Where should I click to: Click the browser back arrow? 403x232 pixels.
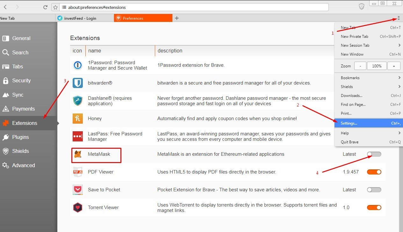point(5,7)
